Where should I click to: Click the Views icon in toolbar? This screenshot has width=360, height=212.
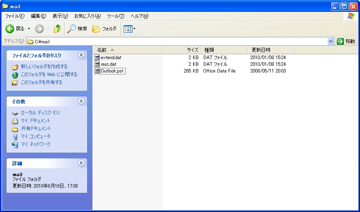[x=127, y=29]
